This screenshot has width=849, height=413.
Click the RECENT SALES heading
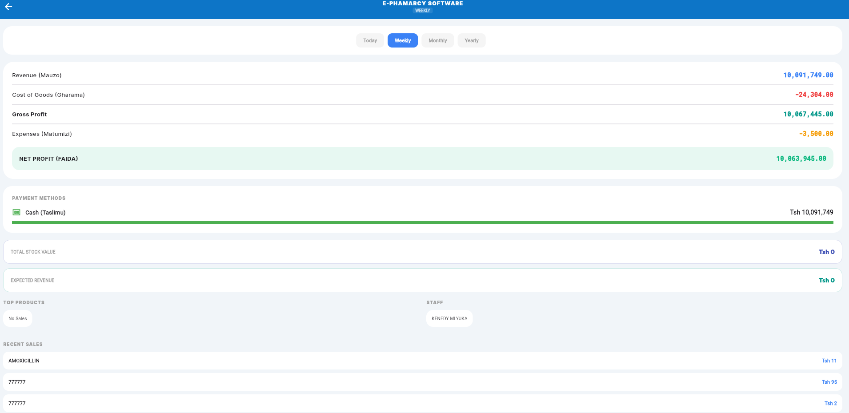pyautogui.click(x=23, y=344)
